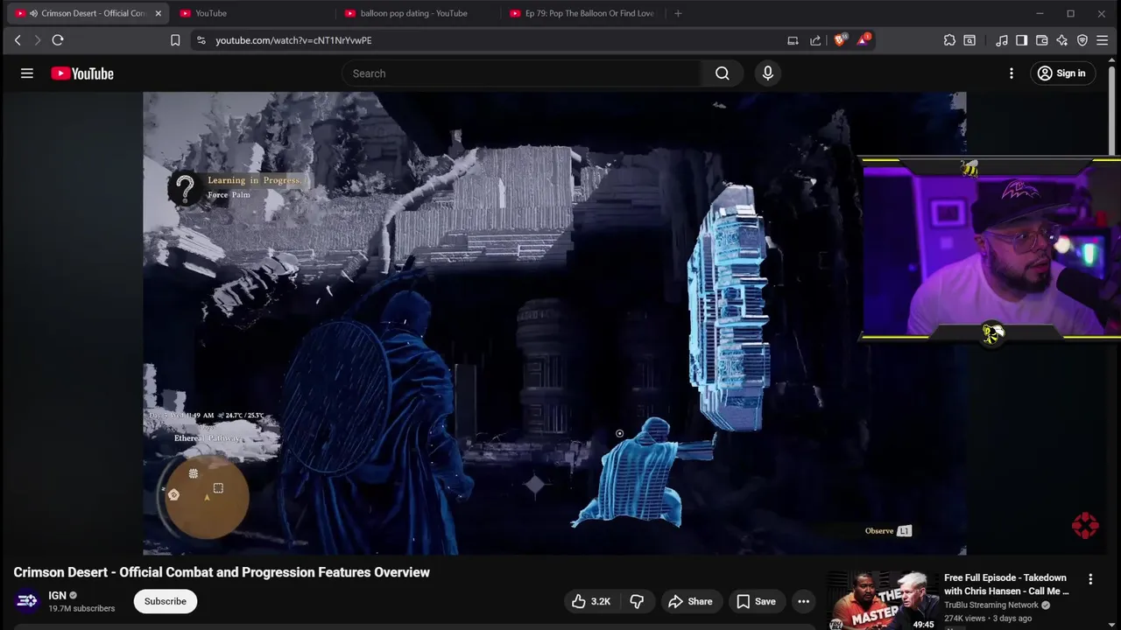Share the Crimson Desert video
Image resolution: width=1121 pixels, height=630 pixels.
[690, 601]
